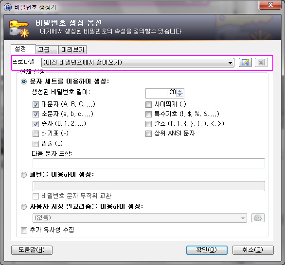Image resolution: width=285 pixels, height=265 pixels.
Task: Enable the 괄호 brackets checkbox
Action: point(148,124)
